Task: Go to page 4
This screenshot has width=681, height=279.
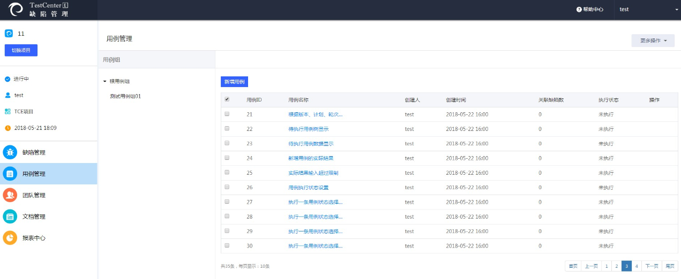Action: 637,266
